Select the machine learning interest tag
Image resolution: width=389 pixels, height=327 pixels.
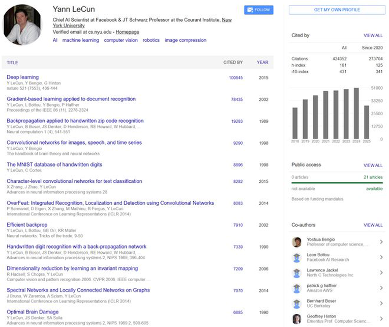click(x=81, y=40)
